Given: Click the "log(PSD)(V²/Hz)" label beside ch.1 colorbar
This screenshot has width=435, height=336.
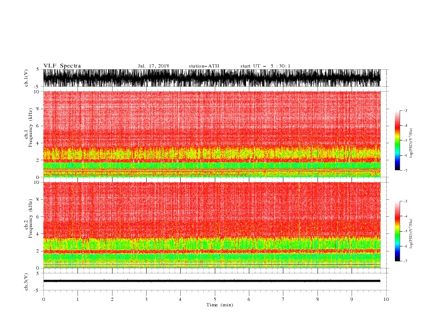Looking at the screenshot, I should [411, 143].
